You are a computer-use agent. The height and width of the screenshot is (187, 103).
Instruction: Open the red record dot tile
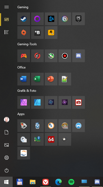tap(65, 56)
